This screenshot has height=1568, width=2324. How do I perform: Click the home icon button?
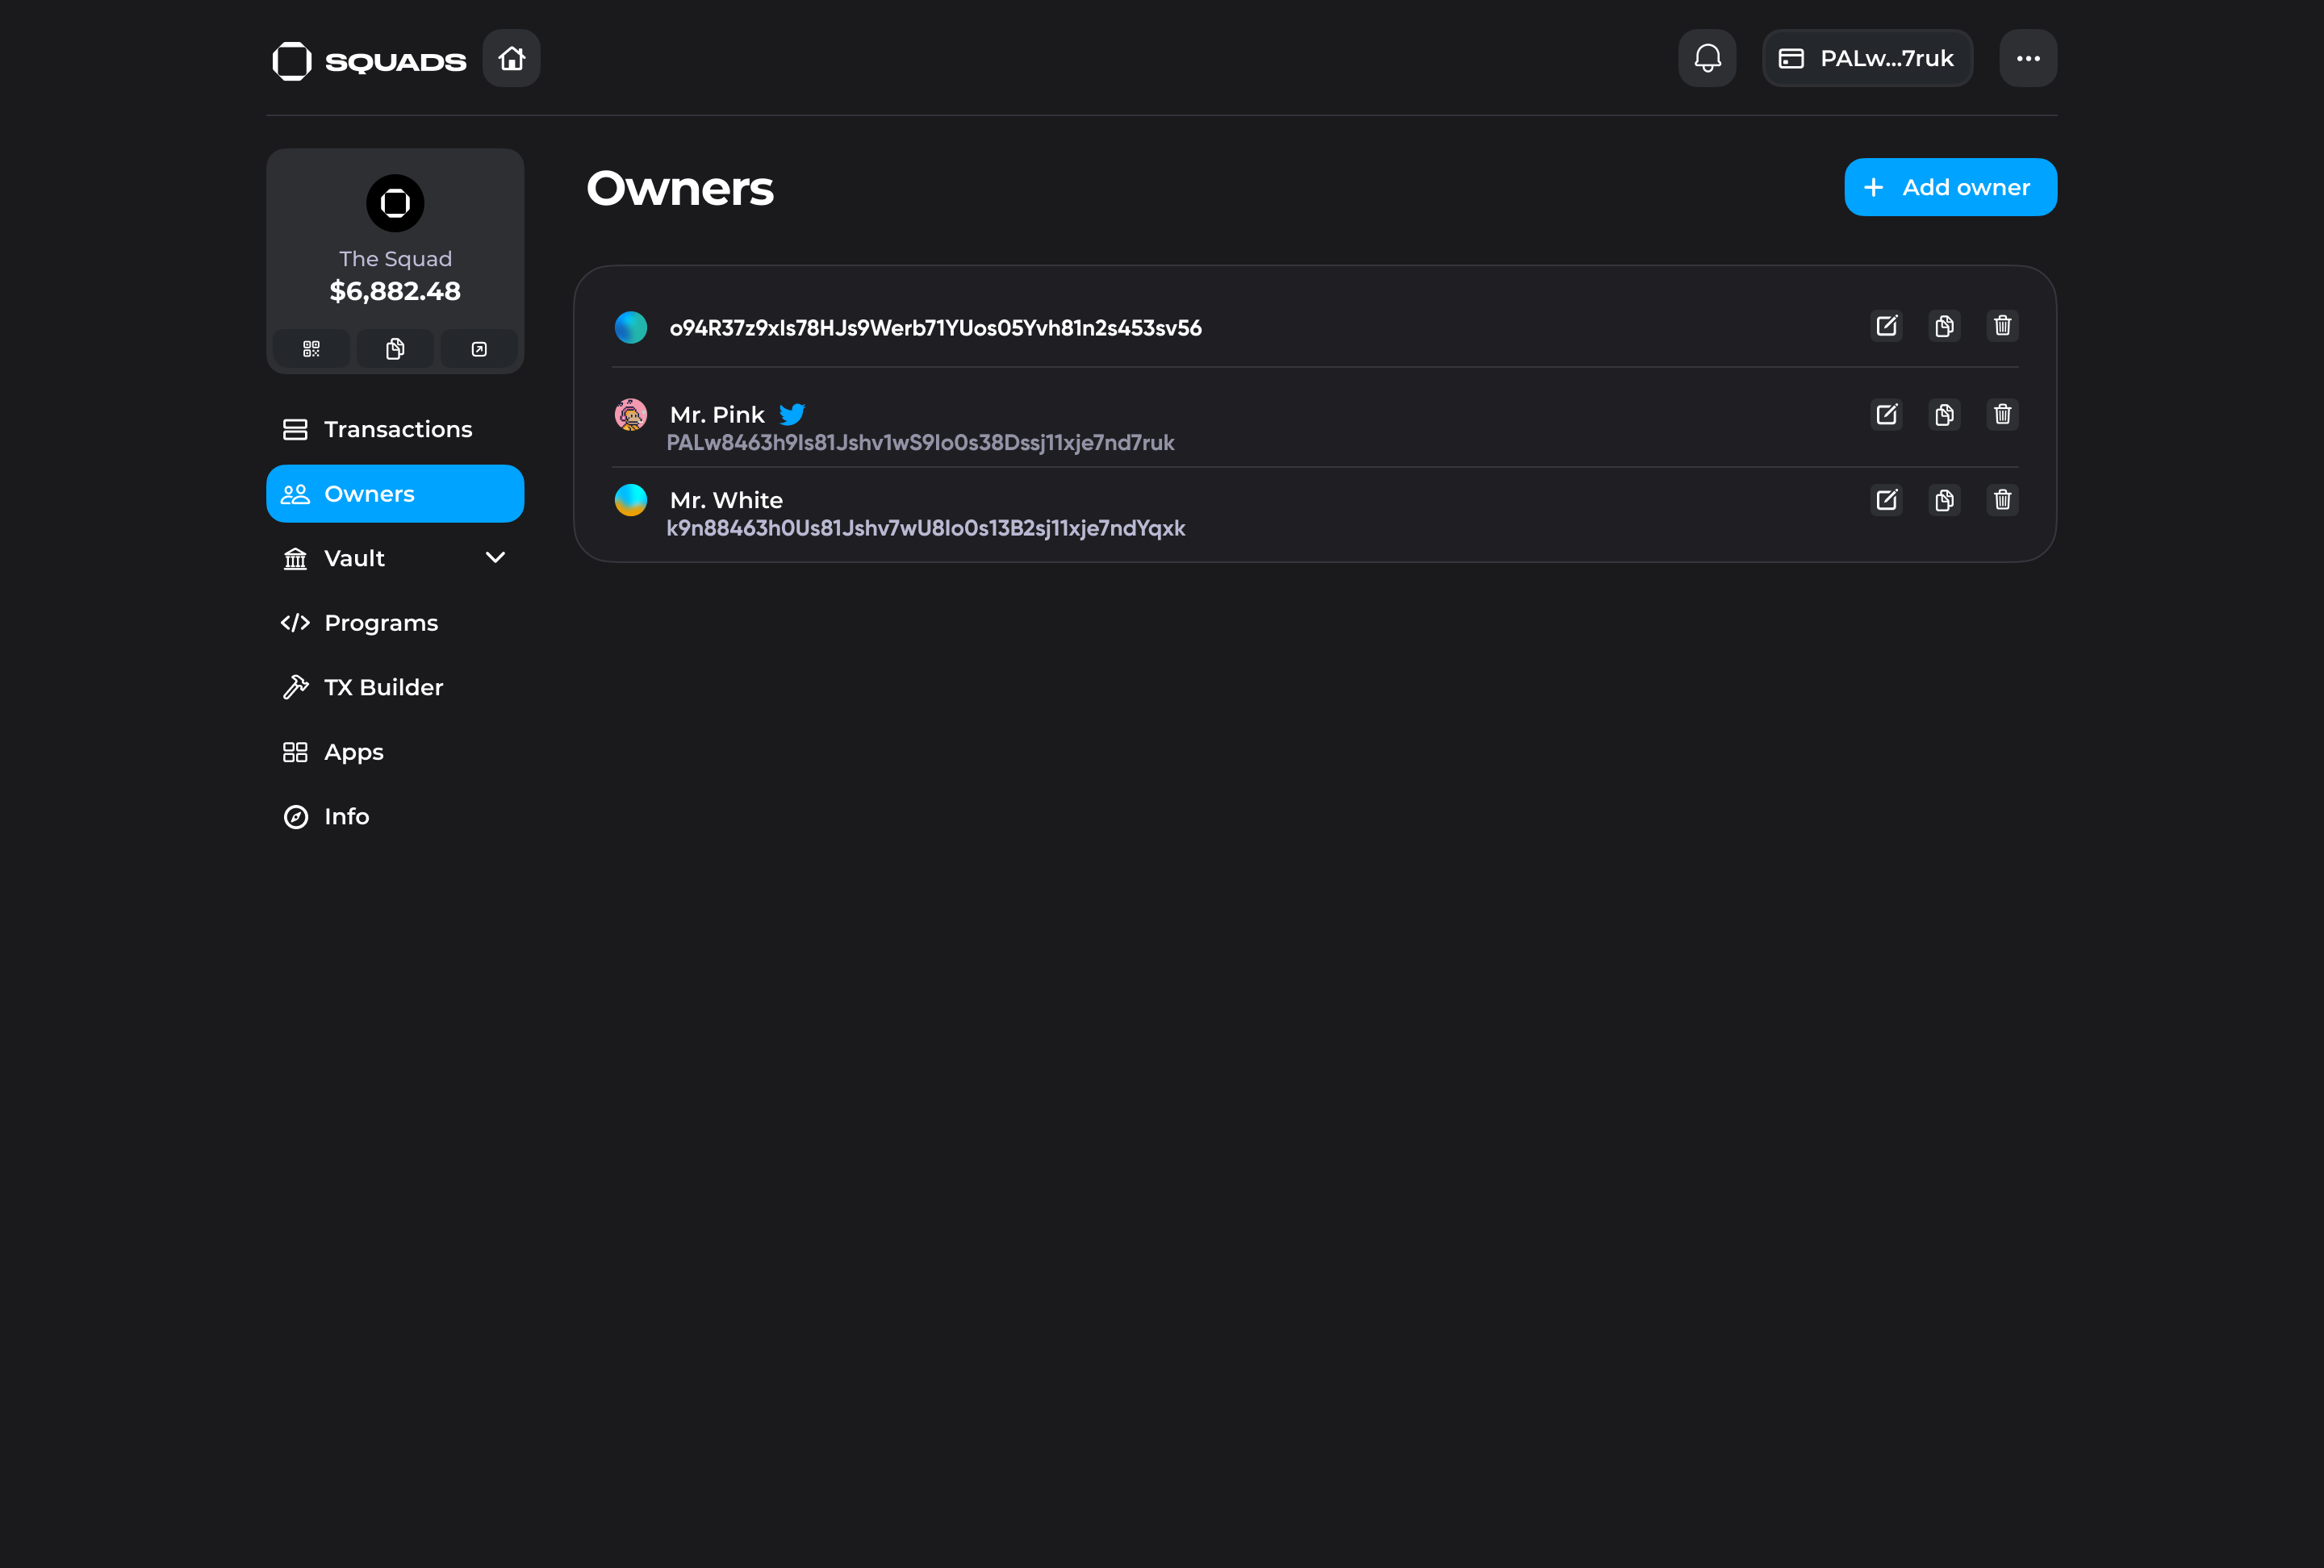click(x=511, y=58)
